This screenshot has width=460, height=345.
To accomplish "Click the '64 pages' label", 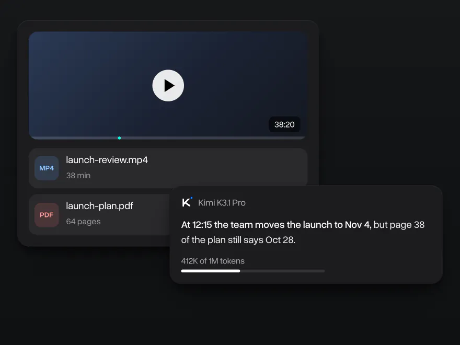I will coord(83,222).
